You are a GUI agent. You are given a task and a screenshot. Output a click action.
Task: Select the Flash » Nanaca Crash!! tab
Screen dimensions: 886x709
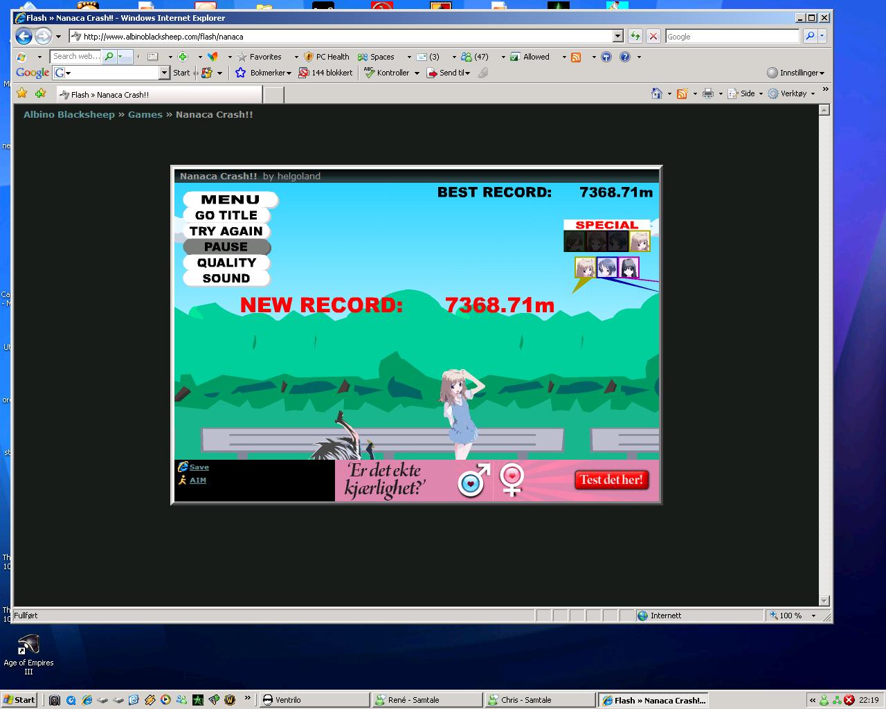[159, 95]
